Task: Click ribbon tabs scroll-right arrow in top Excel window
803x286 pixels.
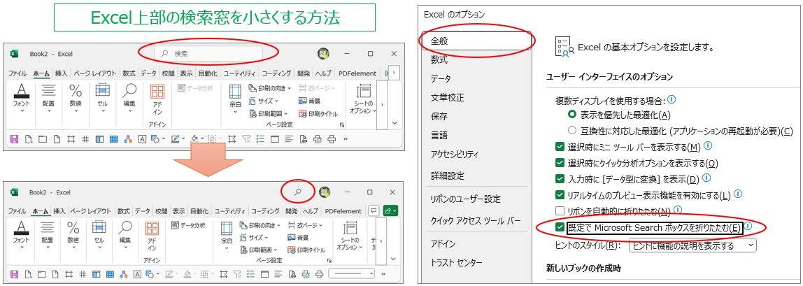Action: [393, 73]
